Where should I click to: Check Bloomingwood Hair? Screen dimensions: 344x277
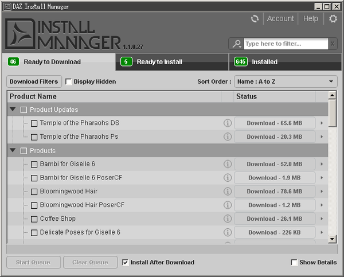[x=34, y=192]
